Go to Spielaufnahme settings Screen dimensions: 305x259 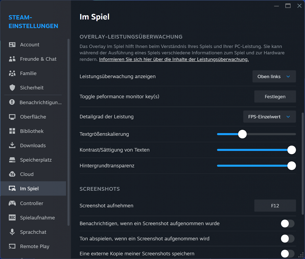(x=33, y=218)
